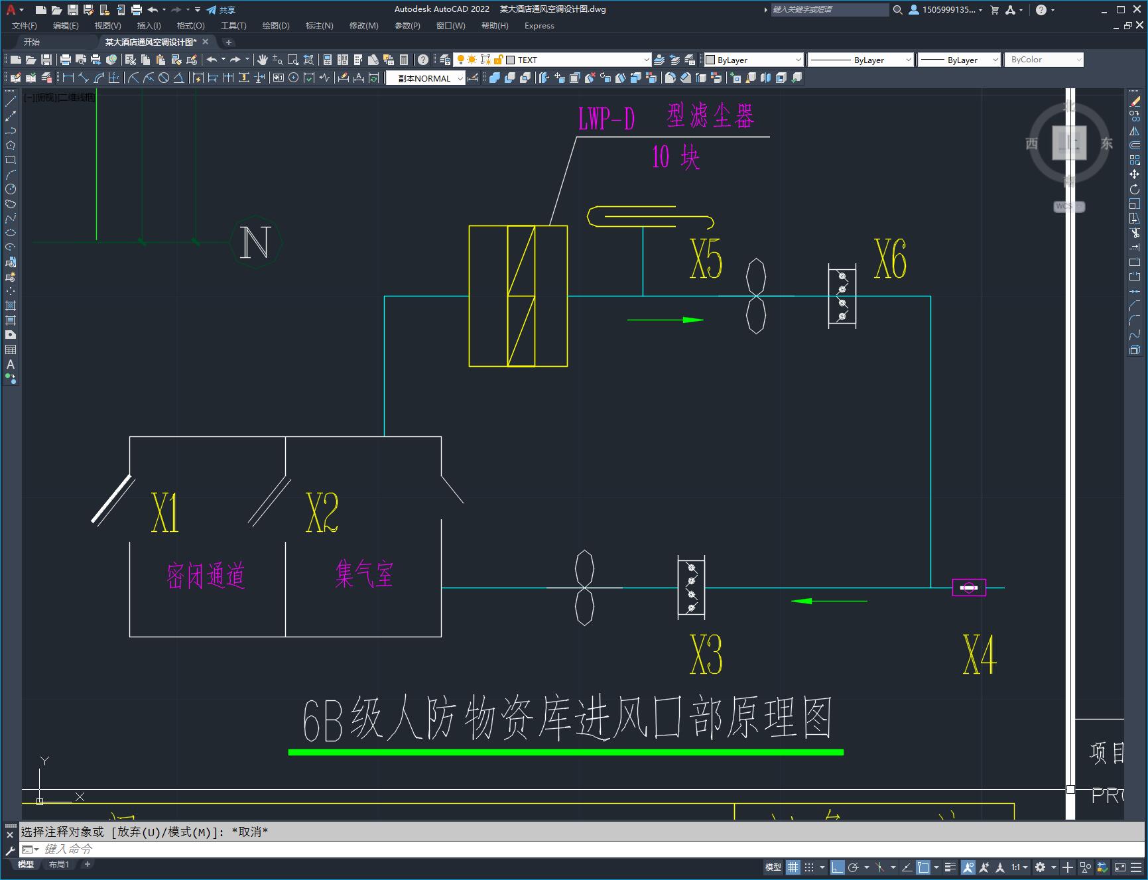This screenshot has width=1148, height=880.
Task: Open the 文件(F) menu
Action: click(25, 26)
